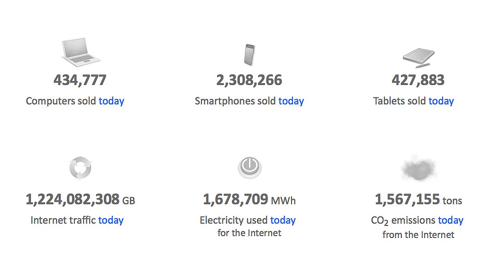This screenshot has height=274, width=499.
Task: Open 'today' link after Computers sold
Action: (111, 101)
